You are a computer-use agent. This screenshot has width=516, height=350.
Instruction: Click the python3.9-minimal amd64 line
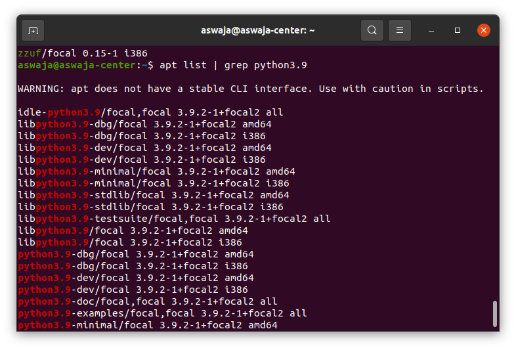147,325
